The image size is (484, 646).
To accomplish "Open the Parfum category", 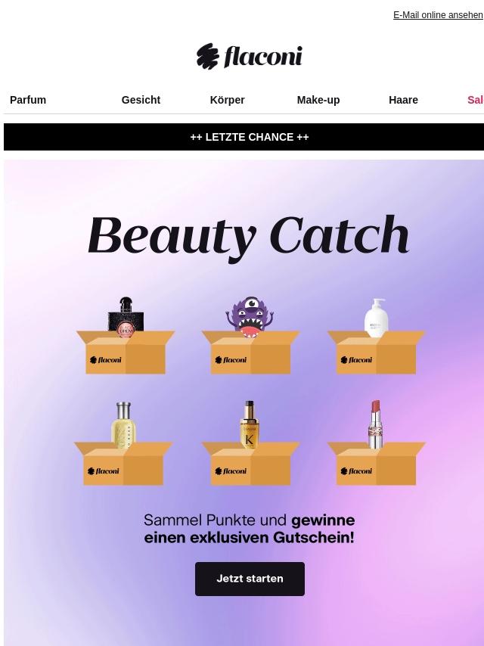I will coord(28,100).
